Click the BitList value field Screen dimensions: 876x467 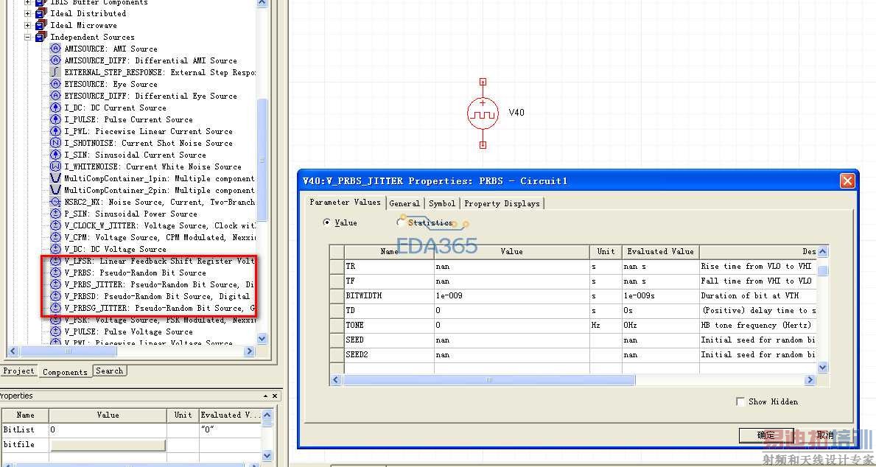[x=108, y=429]
